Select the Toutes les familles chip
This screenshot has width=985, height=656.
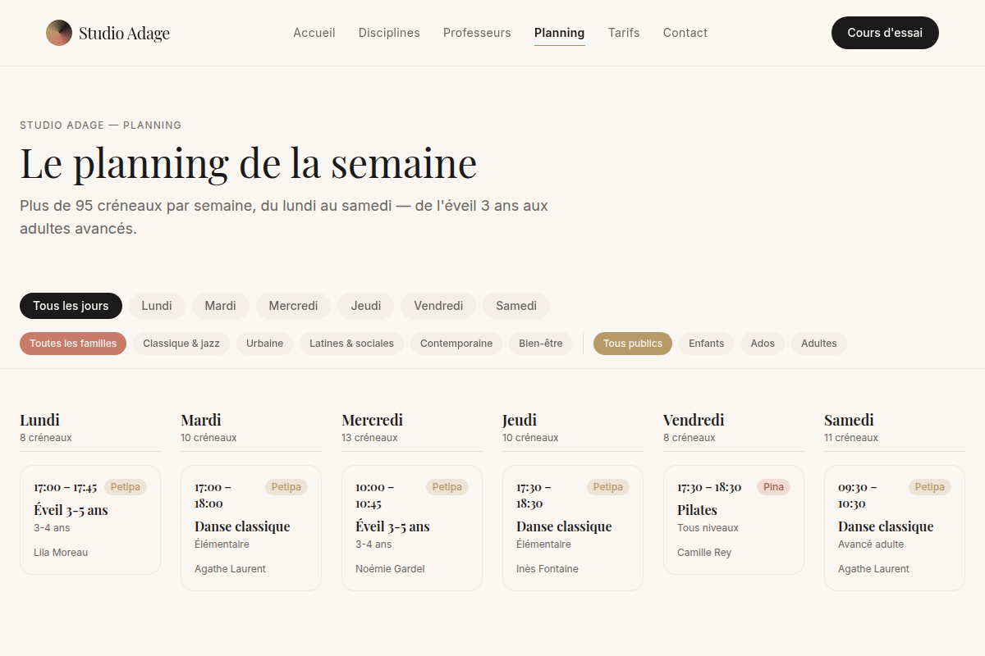(73, 344)
